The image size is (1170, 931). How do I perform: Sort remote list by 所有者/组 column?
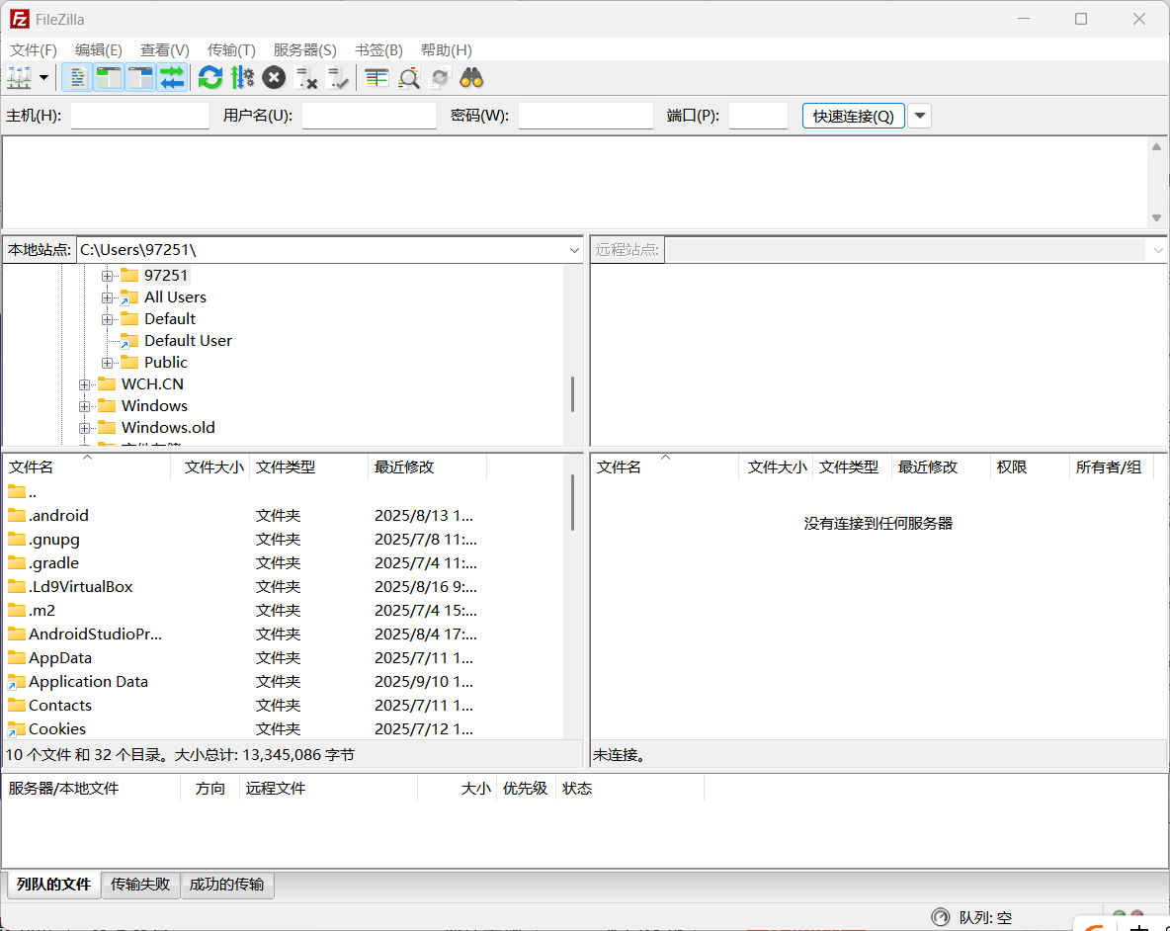tap(1111, 467)
